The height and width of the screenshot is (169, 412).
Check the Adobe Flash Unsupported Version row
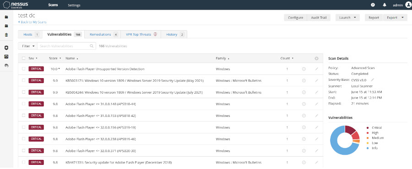click(24, 69)
